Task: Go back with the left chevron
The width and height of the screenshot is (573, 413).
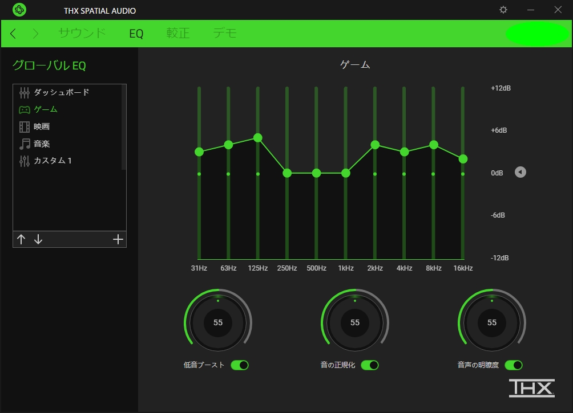Action: click(x=13, y=34)
